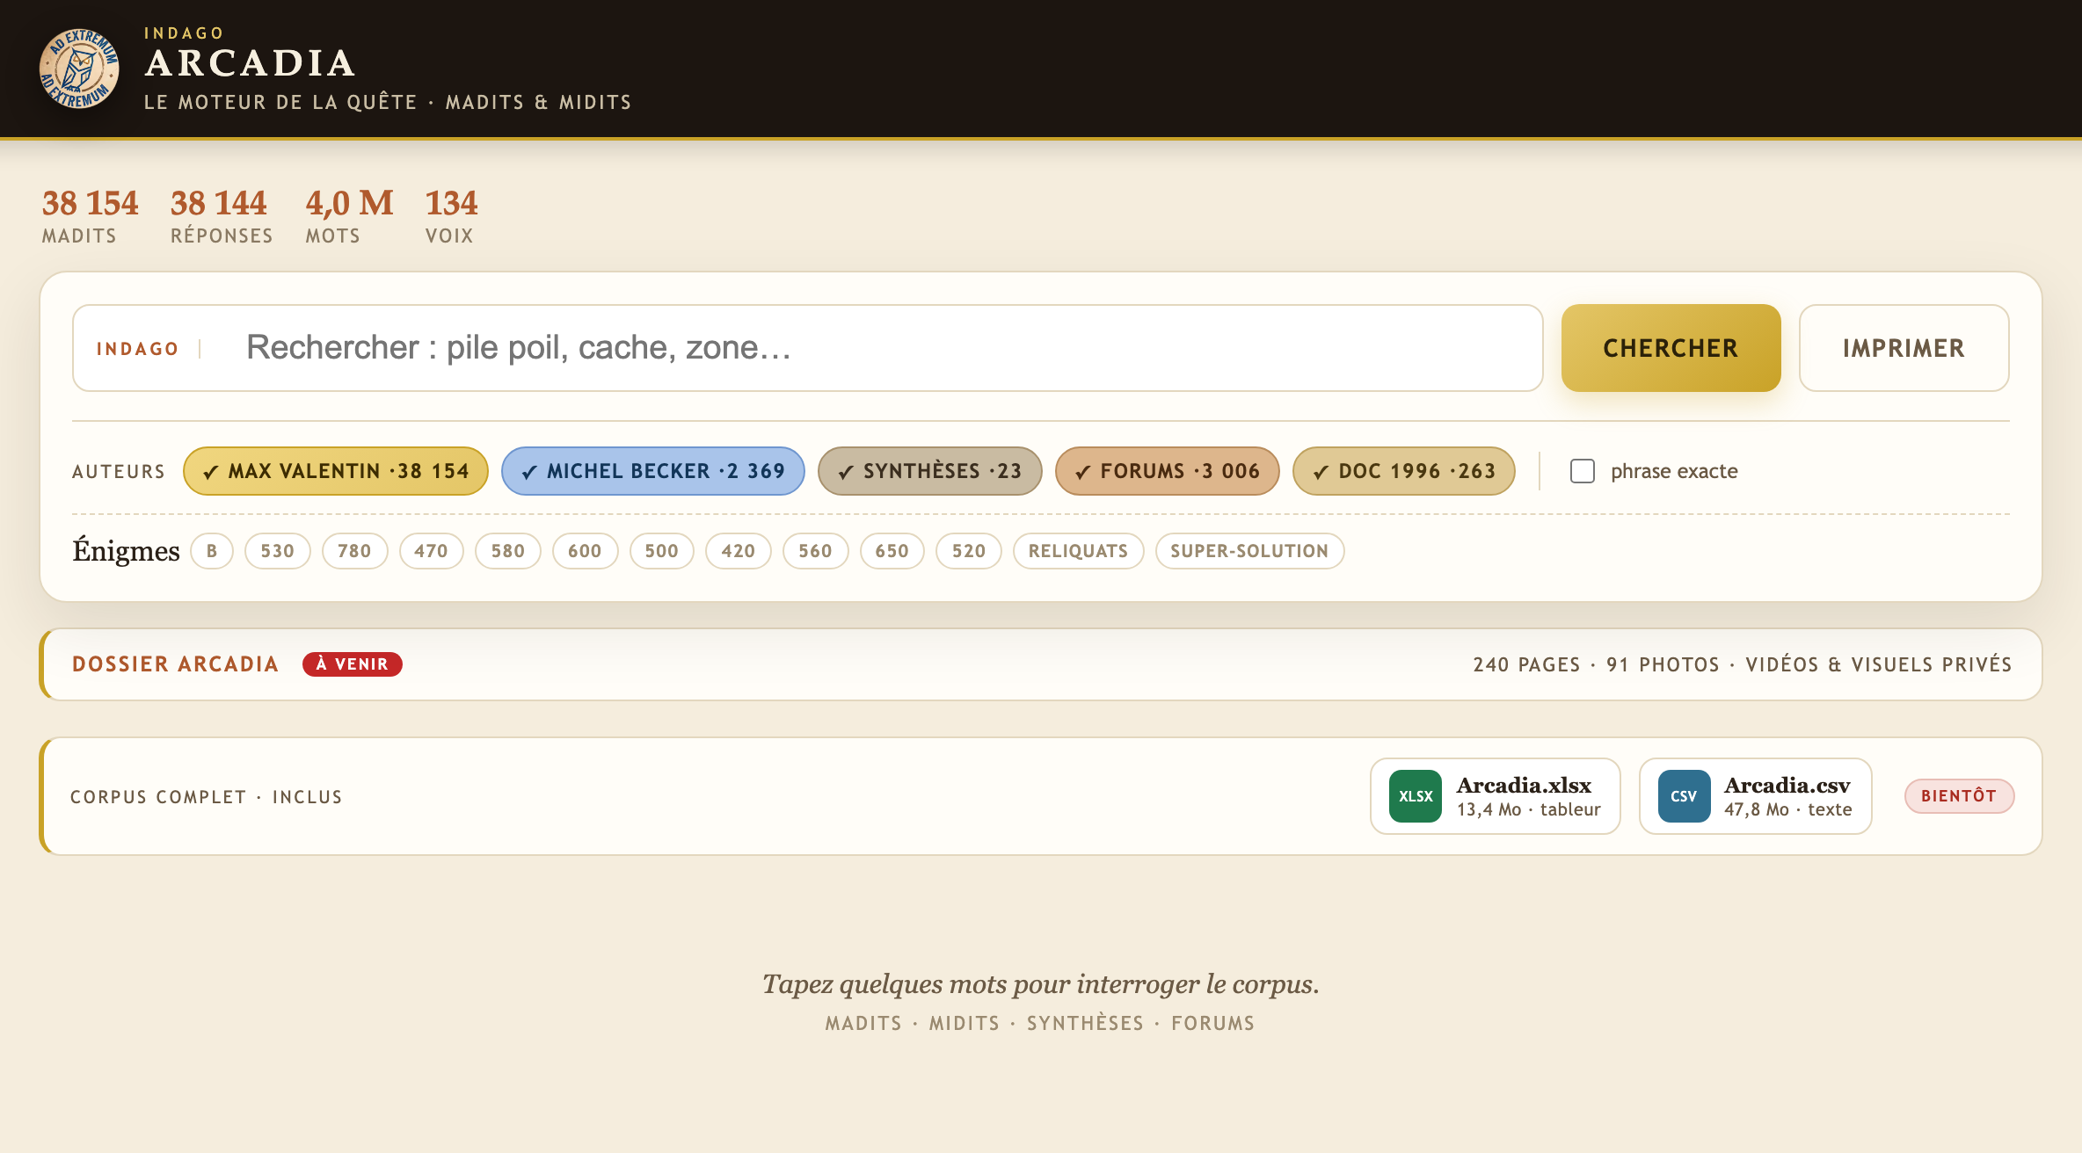
Task: Click the Dossier Arcadia heading
Action: click(x=176, y=664)
